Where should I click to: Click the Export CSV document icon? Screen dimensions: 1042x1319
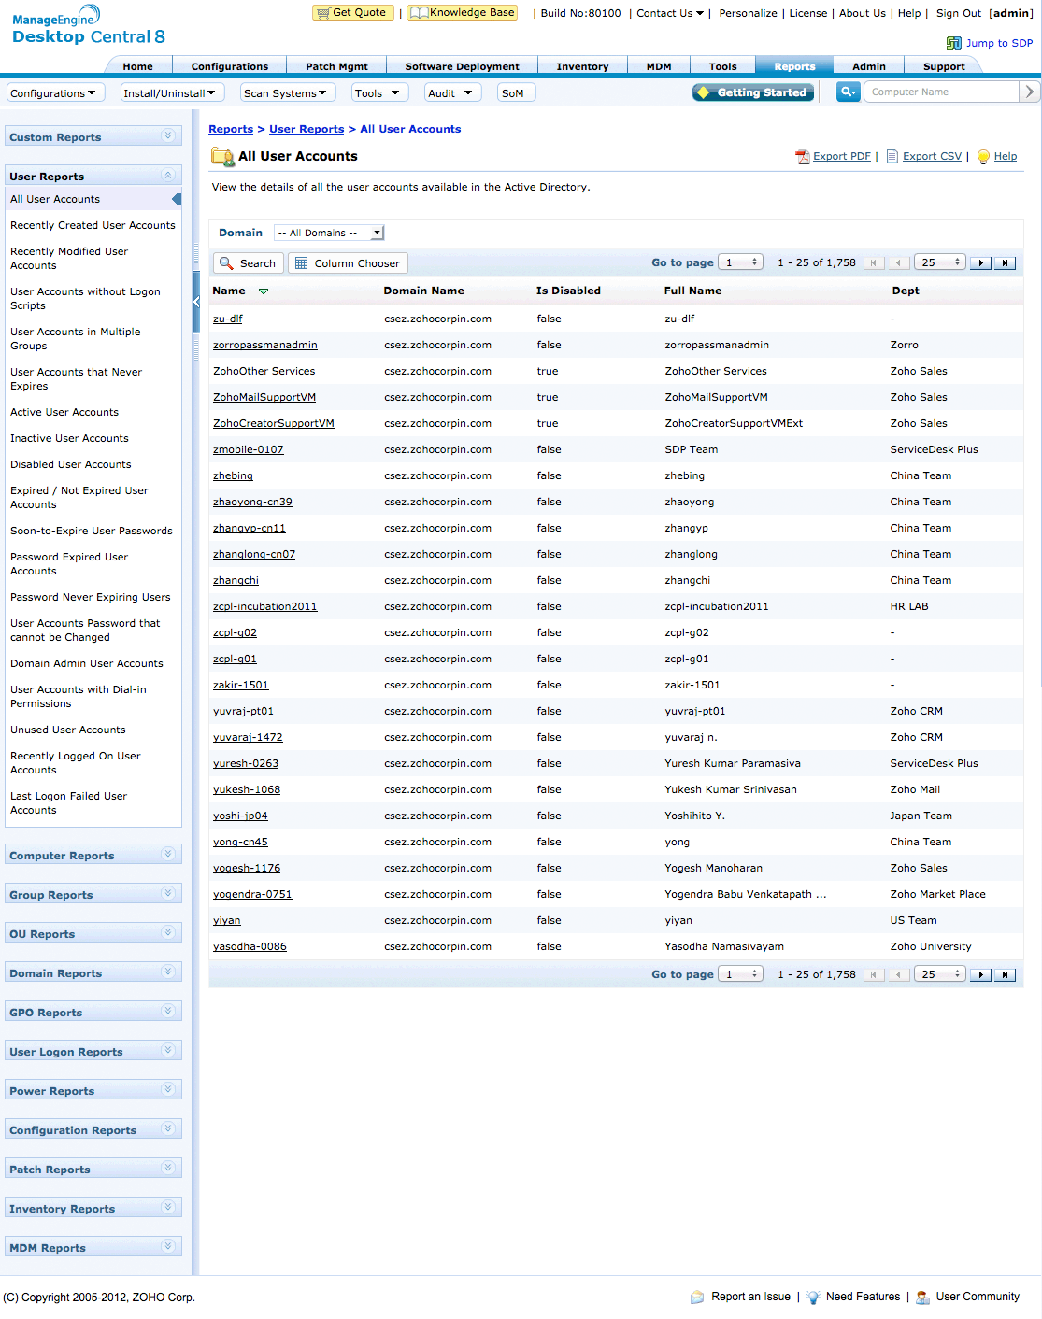coord(892,157)
